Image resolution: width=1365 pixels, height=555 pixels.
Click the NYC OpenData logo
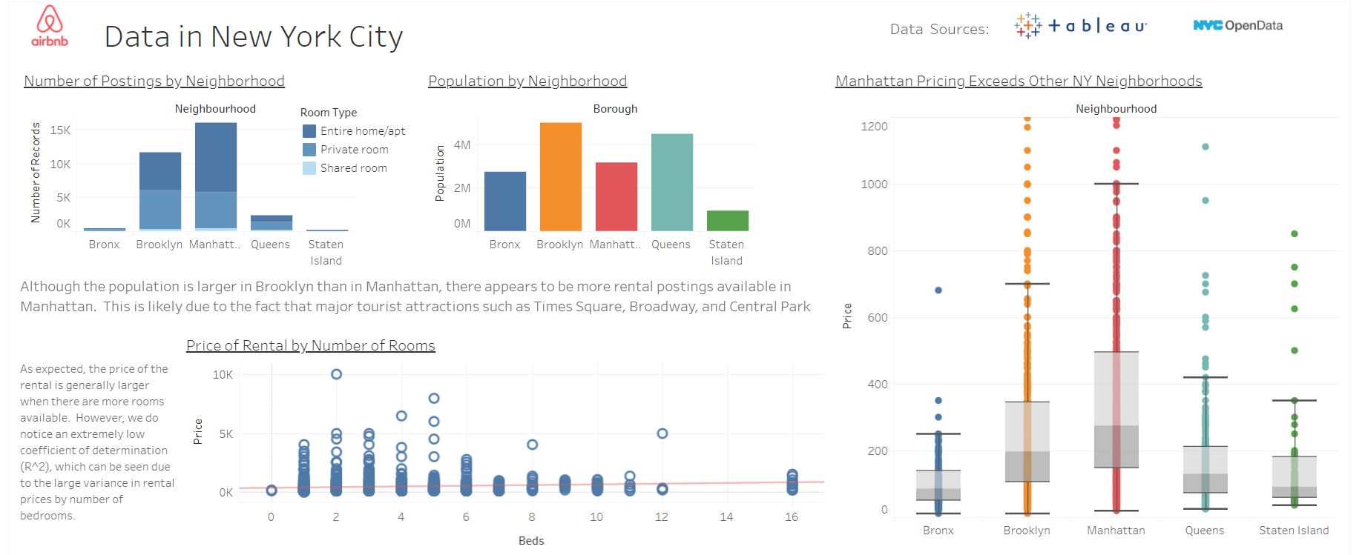click(x=1237, y=26)
